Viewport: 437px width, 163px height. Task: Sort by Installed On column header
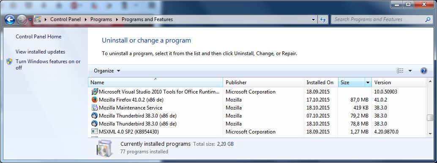(x=321, y=83)
